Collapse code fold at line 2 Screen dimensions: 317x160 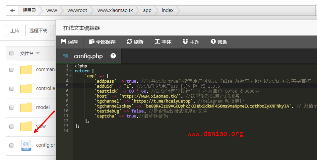coord(71,71)
